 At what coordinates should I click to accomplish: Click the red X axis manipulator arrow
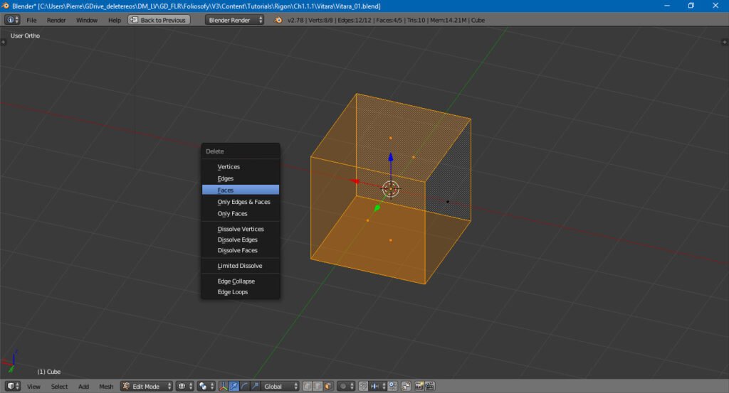pos(355,181)
